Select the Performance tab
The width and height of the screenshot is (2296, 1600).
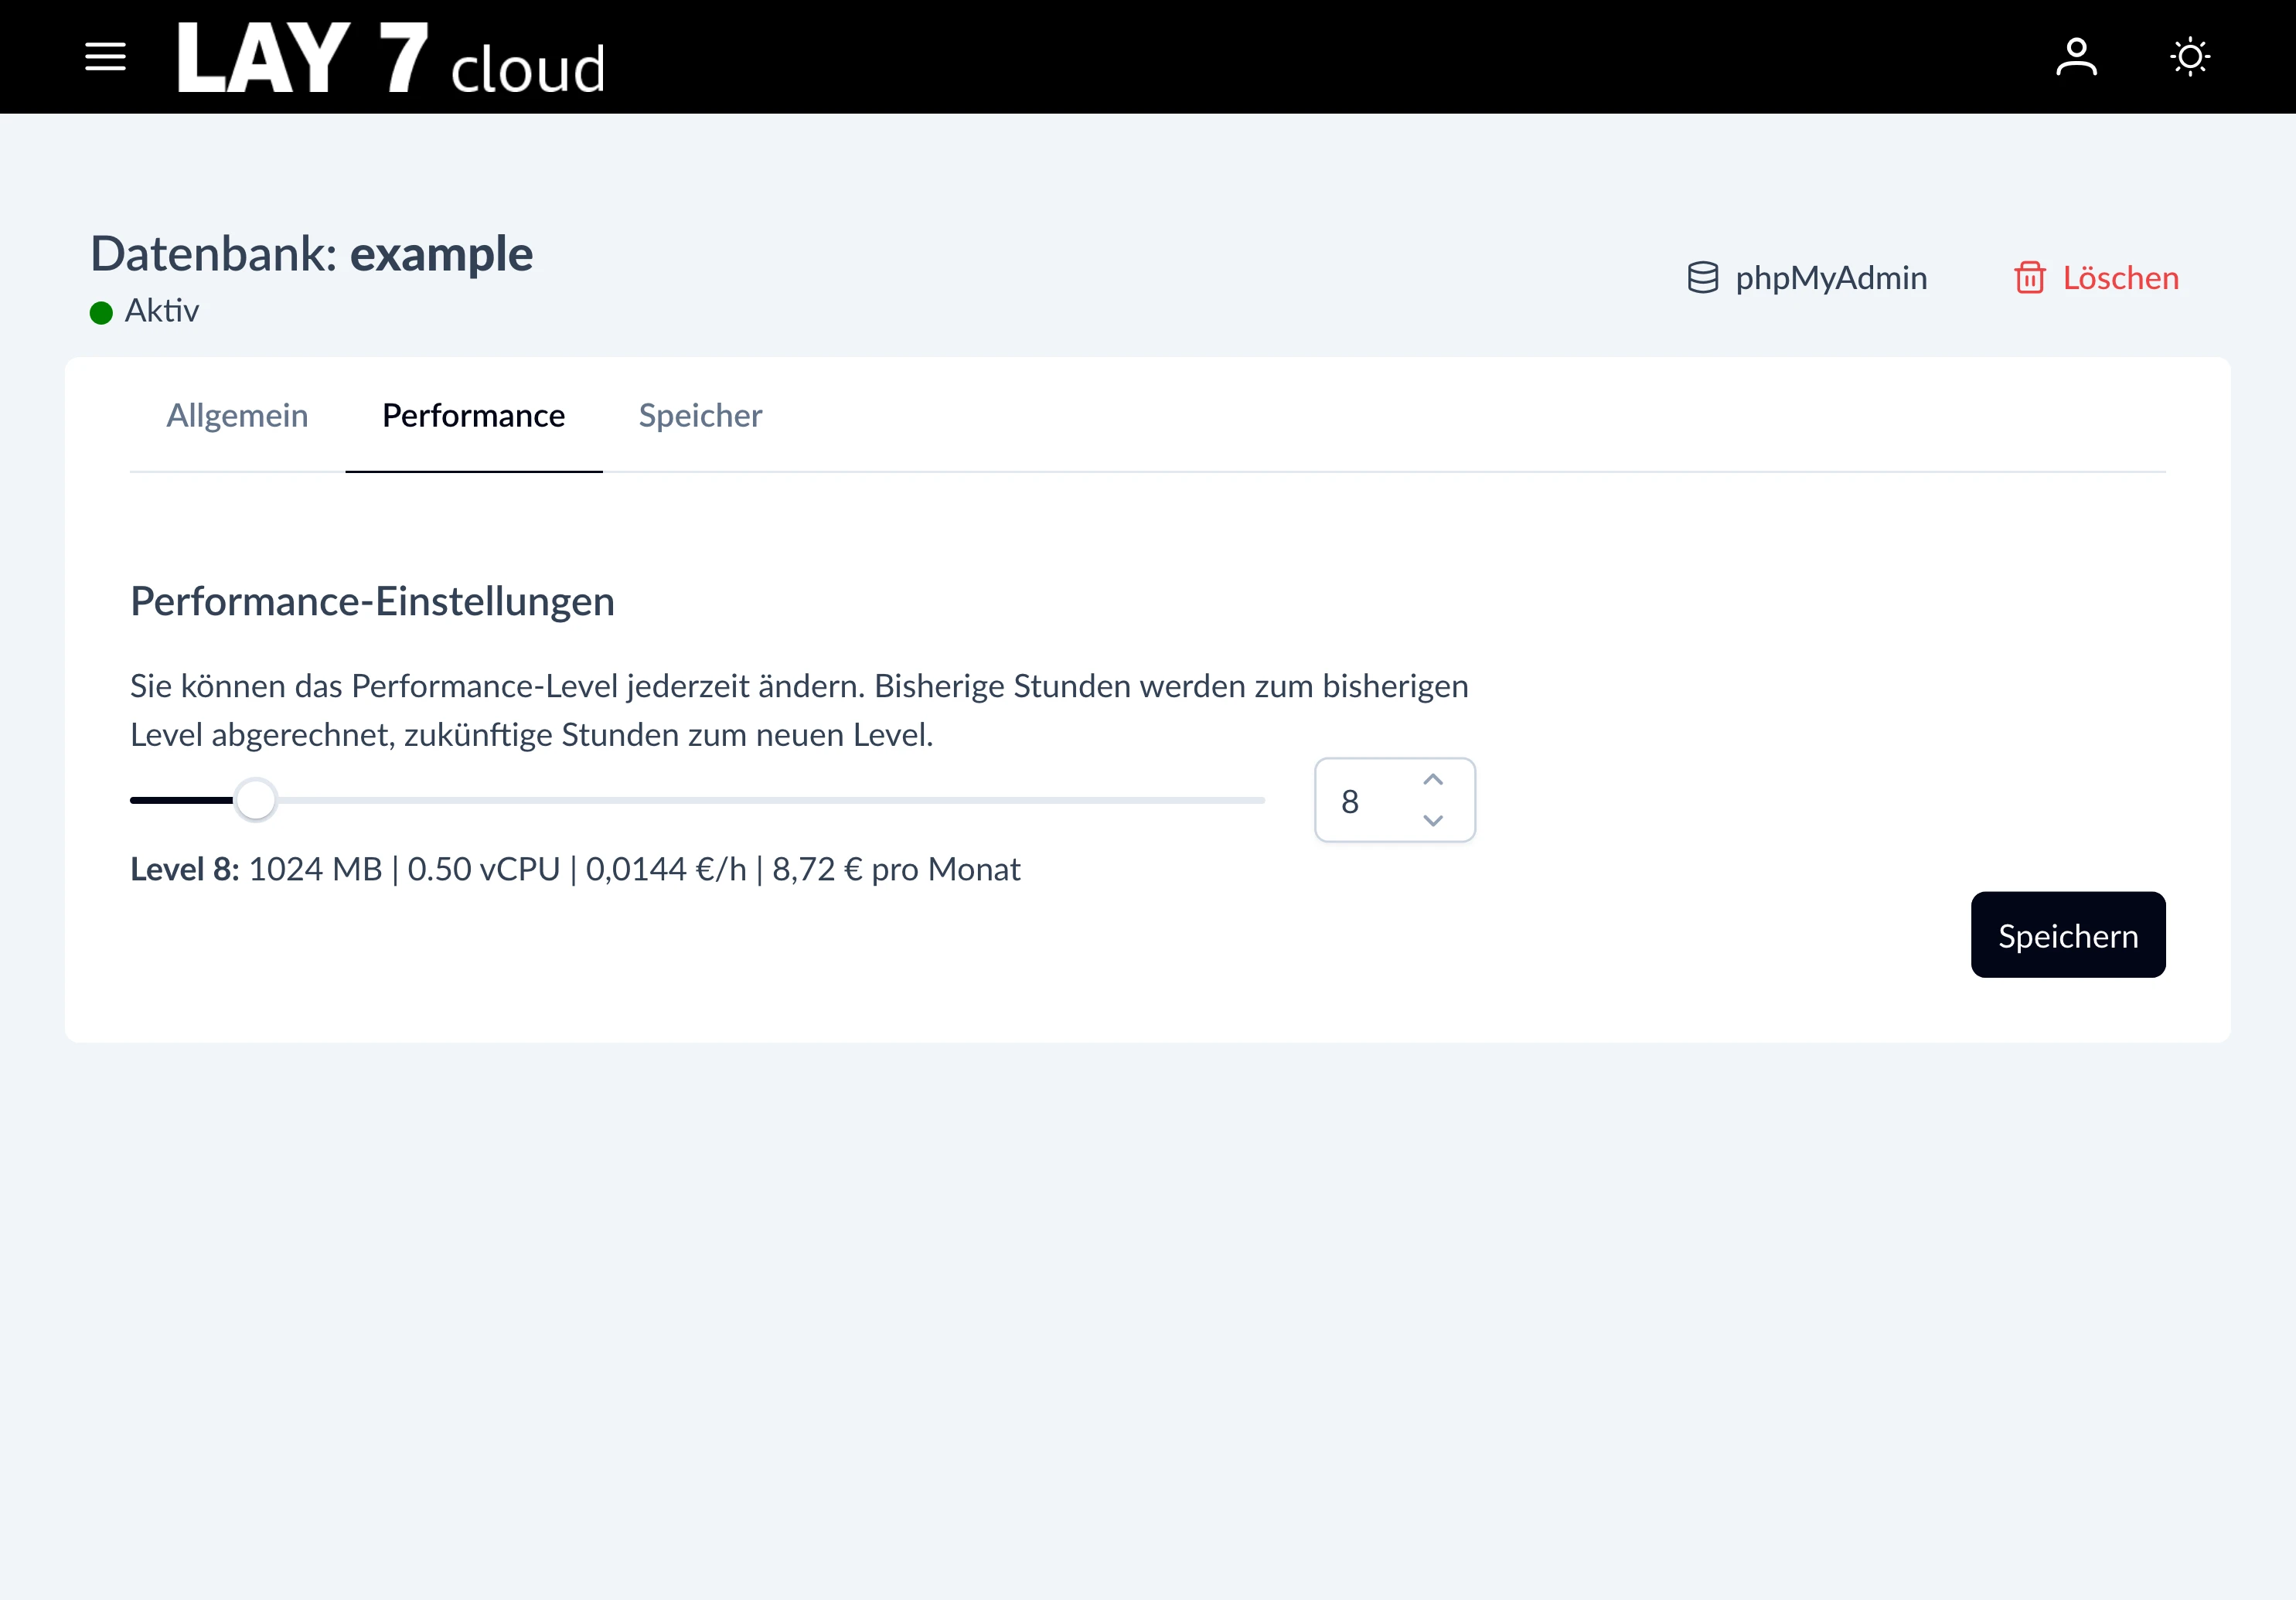point(473,416)
